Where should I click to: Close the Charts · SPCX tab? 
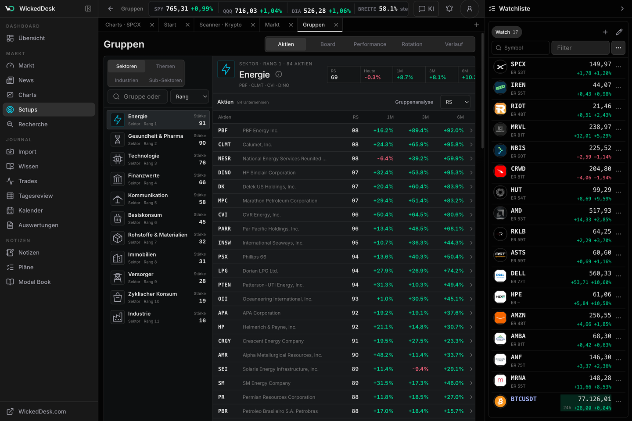(x=152, y=25)
